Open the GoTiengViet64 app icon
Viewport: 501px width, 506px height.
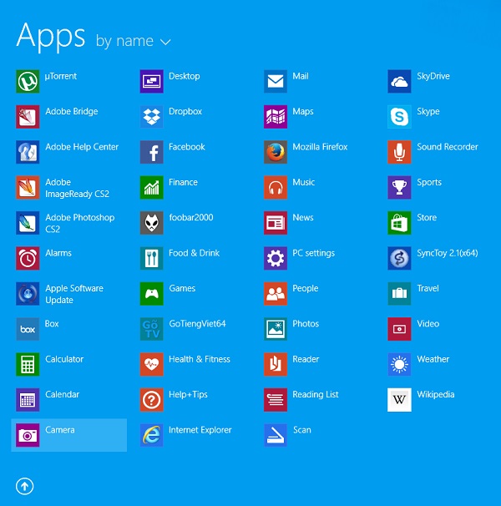(151, 329)
